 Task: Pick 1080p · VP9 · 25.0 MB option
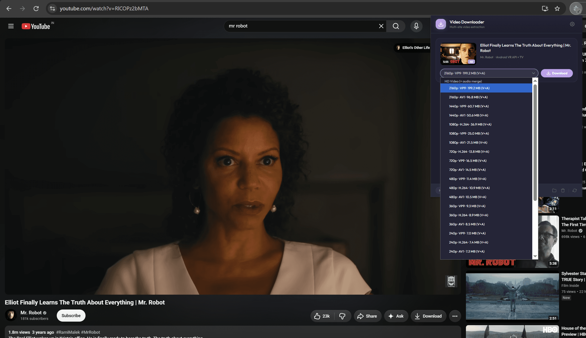coord(486,133)
